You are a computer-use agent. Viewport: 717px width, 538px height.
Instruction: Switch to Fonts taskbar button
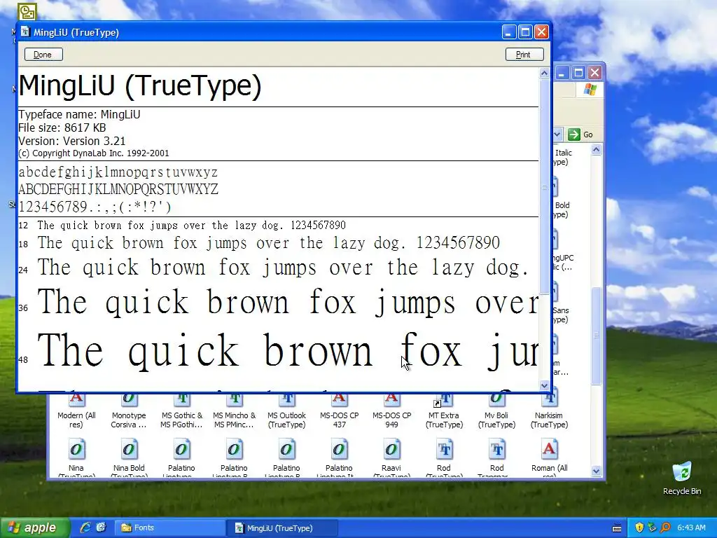click(x=169, y=528)
